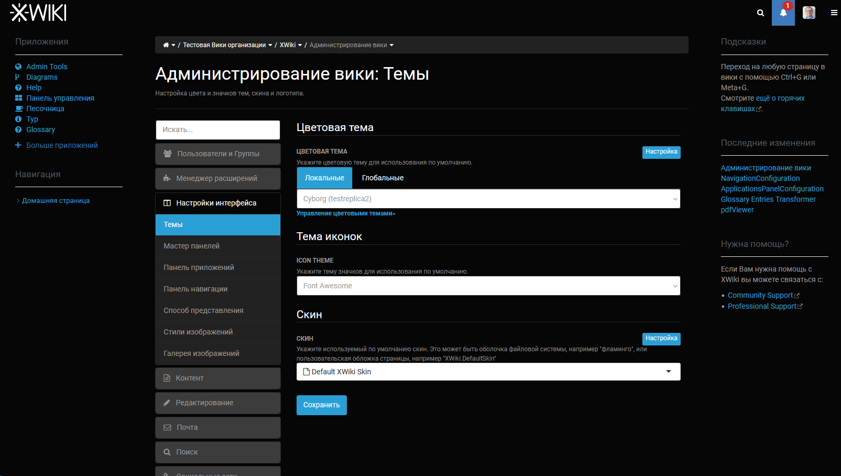Open Стили изображений section
This screenshot has height=476, width=841.
[x=218, y=332]
